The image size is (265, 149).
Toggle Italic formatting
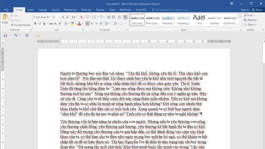(40, 23)
